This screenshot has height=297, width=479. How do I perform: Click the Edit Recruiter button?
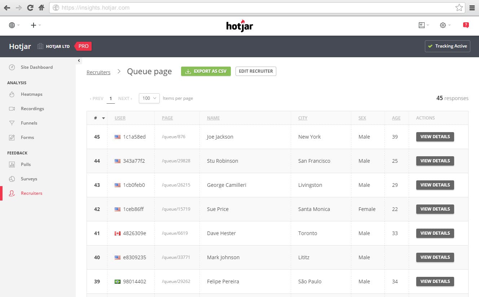[x=256, y=71]
